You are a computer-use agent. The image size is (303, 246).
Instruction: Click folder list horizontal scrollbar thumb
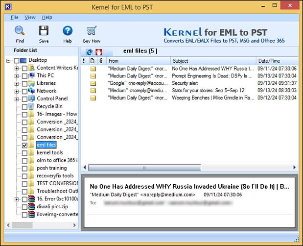[22, 225]
